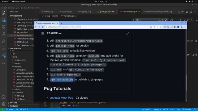Click CRLF end of line selector

click(172, 109)
